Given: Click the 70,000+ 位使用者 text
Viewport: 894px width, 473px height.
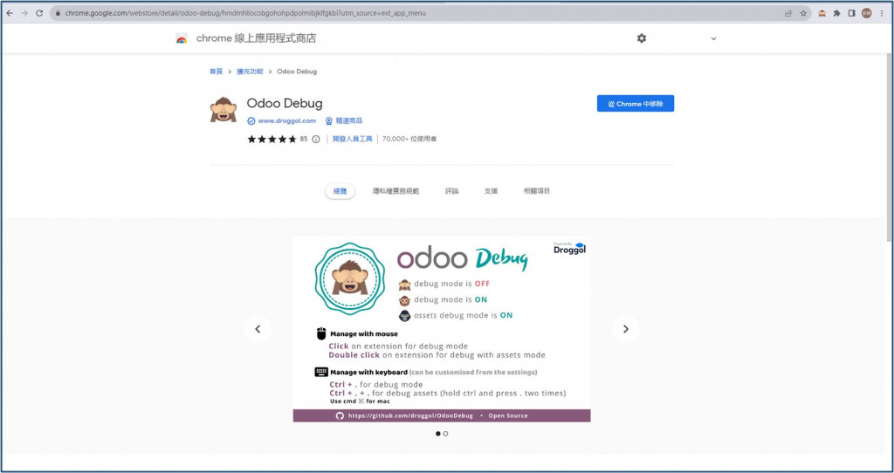Looking at the screenshot, I should click(409, 139).
